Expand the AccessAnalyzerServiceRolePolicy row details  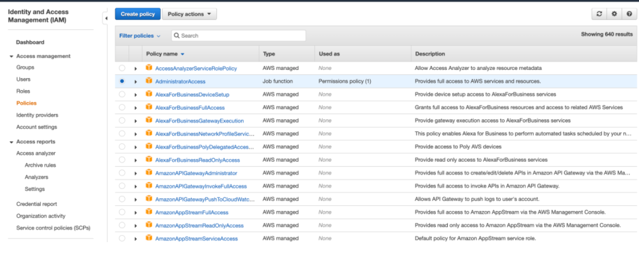point(136,68)
